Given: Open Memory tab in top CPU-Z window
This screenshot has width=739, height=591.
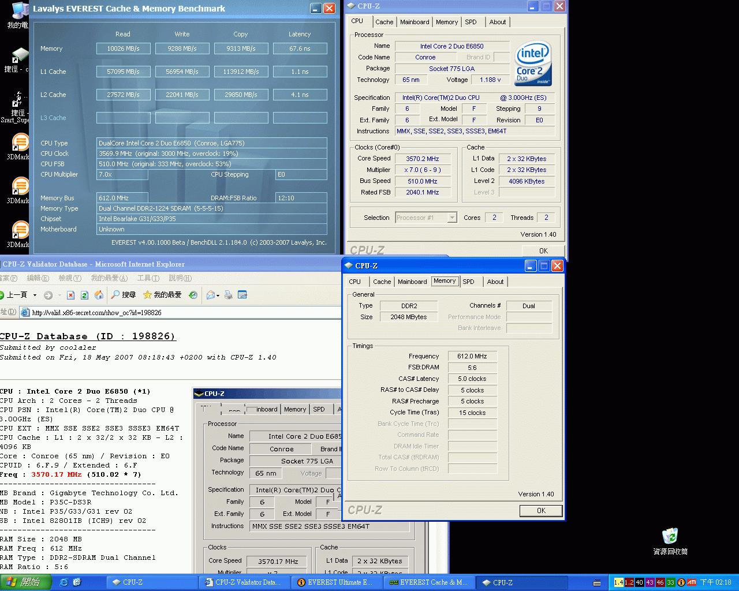Looking at the screenshot, I should tap(447, 22).
